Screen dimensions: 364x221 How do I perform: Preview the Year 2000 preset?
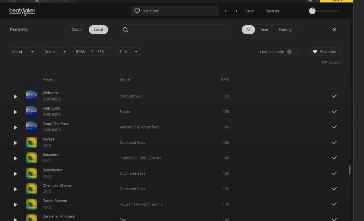pyautogui.click(x=15, y=112)
